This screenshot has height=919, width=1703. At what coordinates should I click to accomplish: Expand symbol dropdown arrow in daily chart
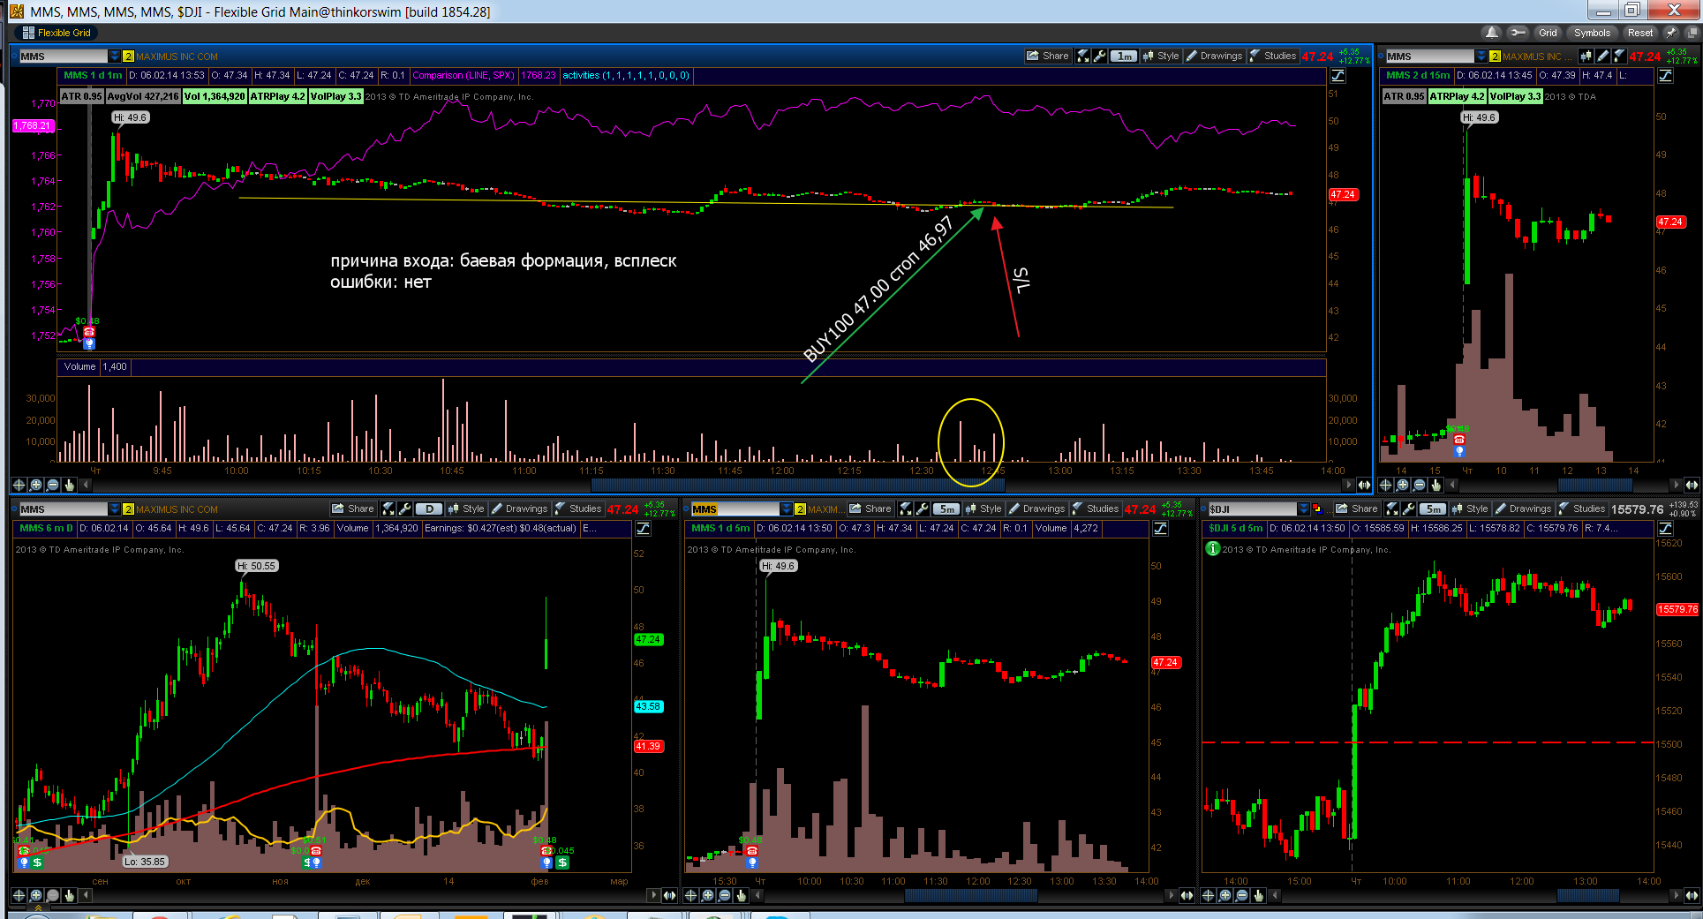[x=114, y=508]
